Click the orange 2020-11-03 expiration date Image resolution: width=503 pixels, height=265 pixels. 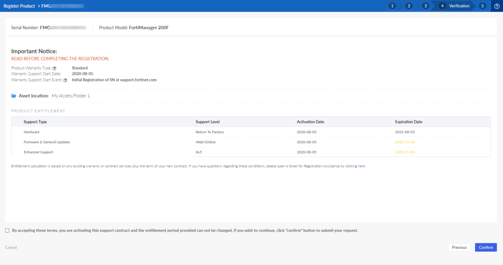(404, 142)
